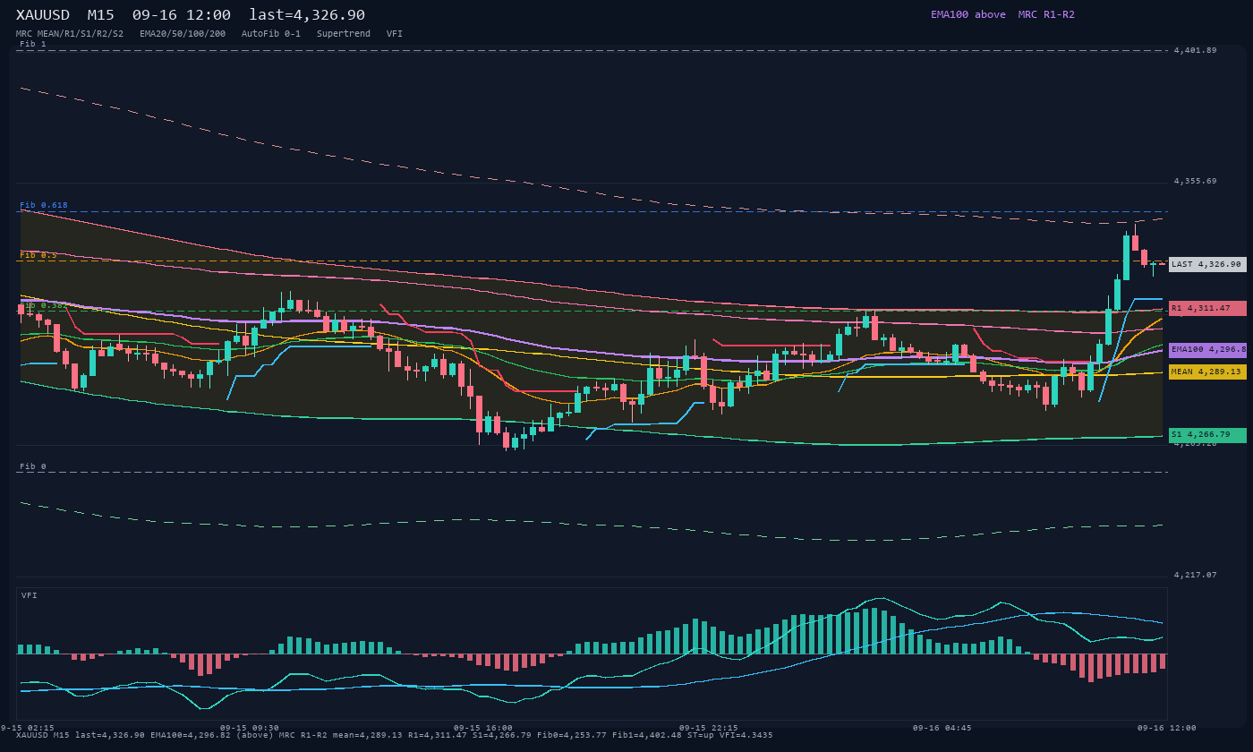This screenshot has width=1253, height=752.
Task: Click the M15 timeframe label
Action: click(x=101, y=15)
